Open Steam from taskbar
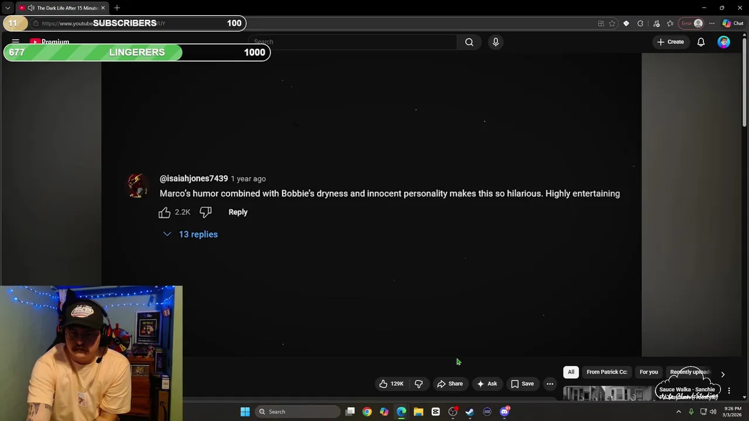This screenshot has height=421, width=749. click(470, 412)
